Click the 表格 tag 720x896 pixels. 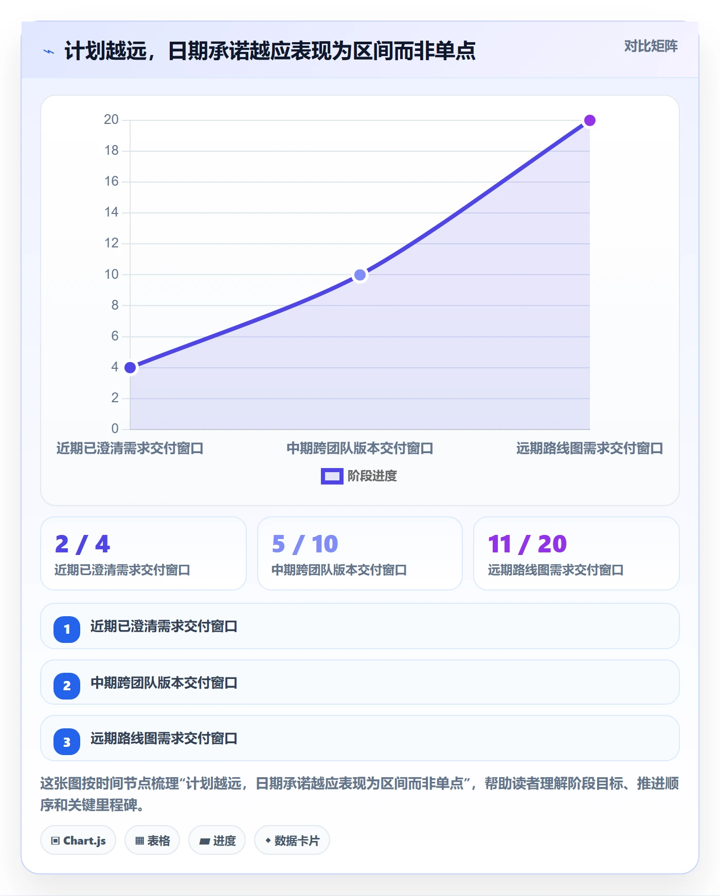tap(152, 840)
